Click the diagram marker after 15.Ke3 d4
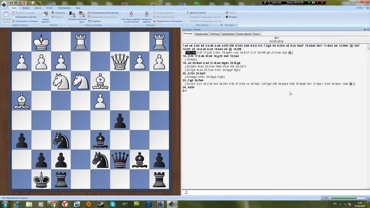Image resolution: width=370 pixels, height=208 pixels. 230,49
